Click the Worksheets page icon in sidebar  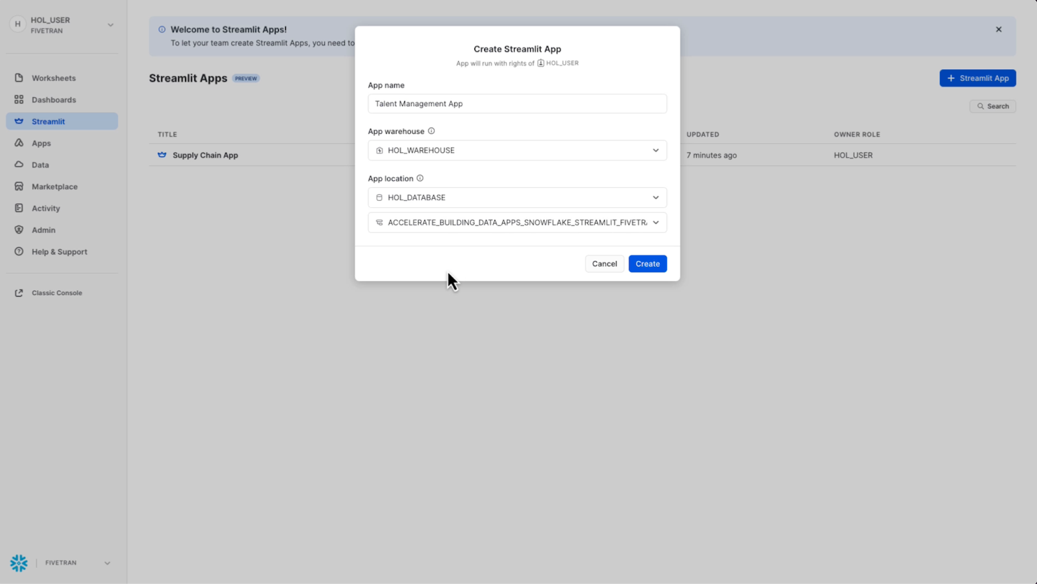(19, 78)
